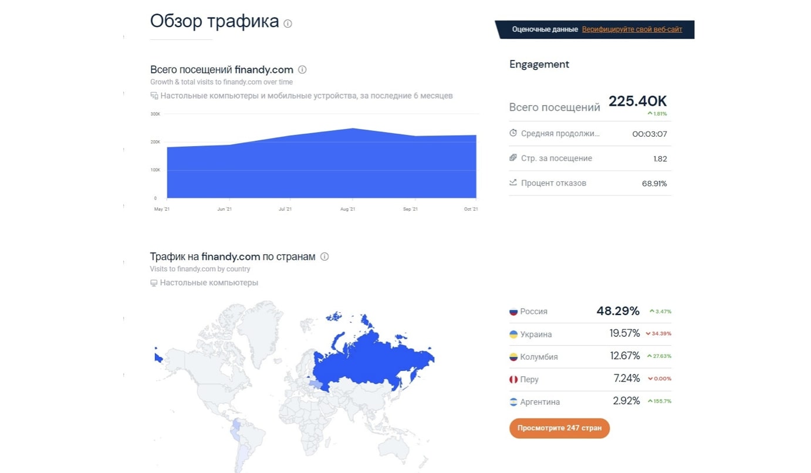Click the 7.24% Peru share

pos(627,379)
